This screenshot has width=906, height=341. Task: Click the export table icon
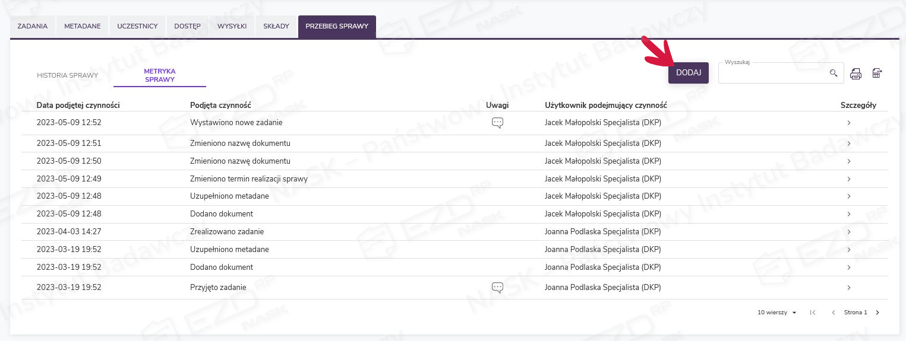point(877,73)
